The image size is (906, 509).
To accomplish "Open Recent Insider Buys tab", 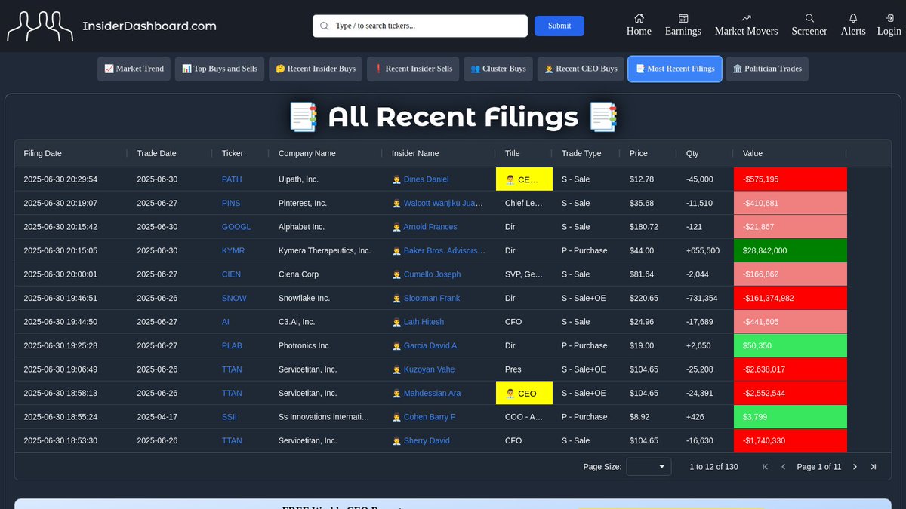I will click(316, 69).
